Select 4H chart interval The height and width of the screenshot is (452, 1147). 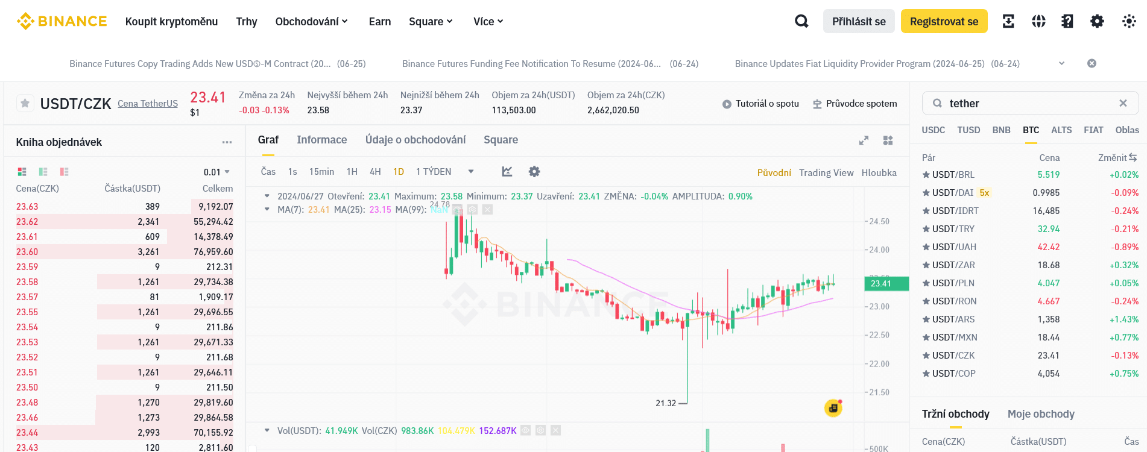pyautogui.click(x=375, y=172)
